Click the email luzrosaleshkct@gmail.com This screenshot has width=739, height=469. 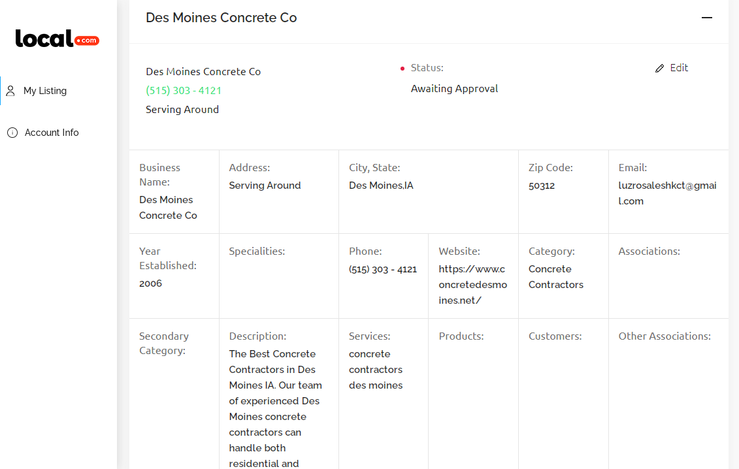point(667,193)
